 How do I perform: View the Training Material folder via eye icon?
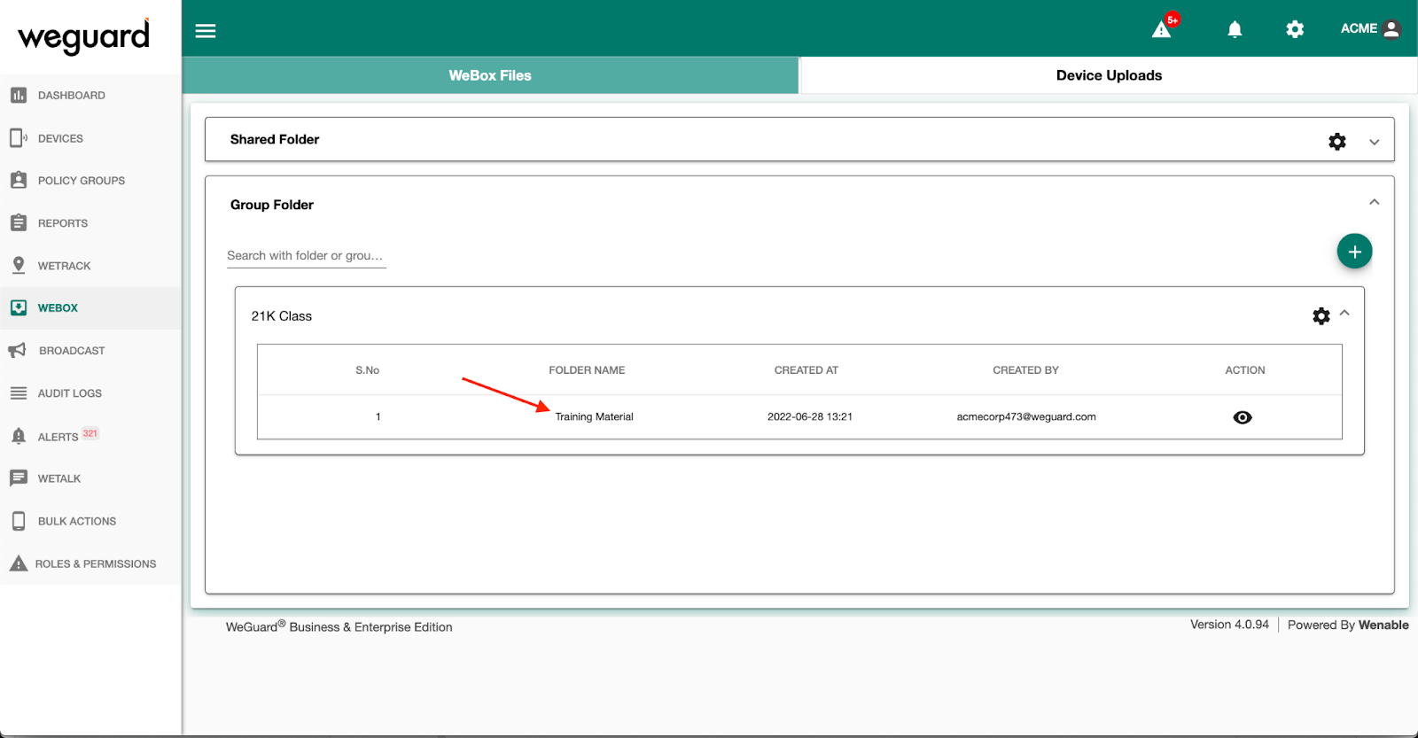tap(1243, 417)
